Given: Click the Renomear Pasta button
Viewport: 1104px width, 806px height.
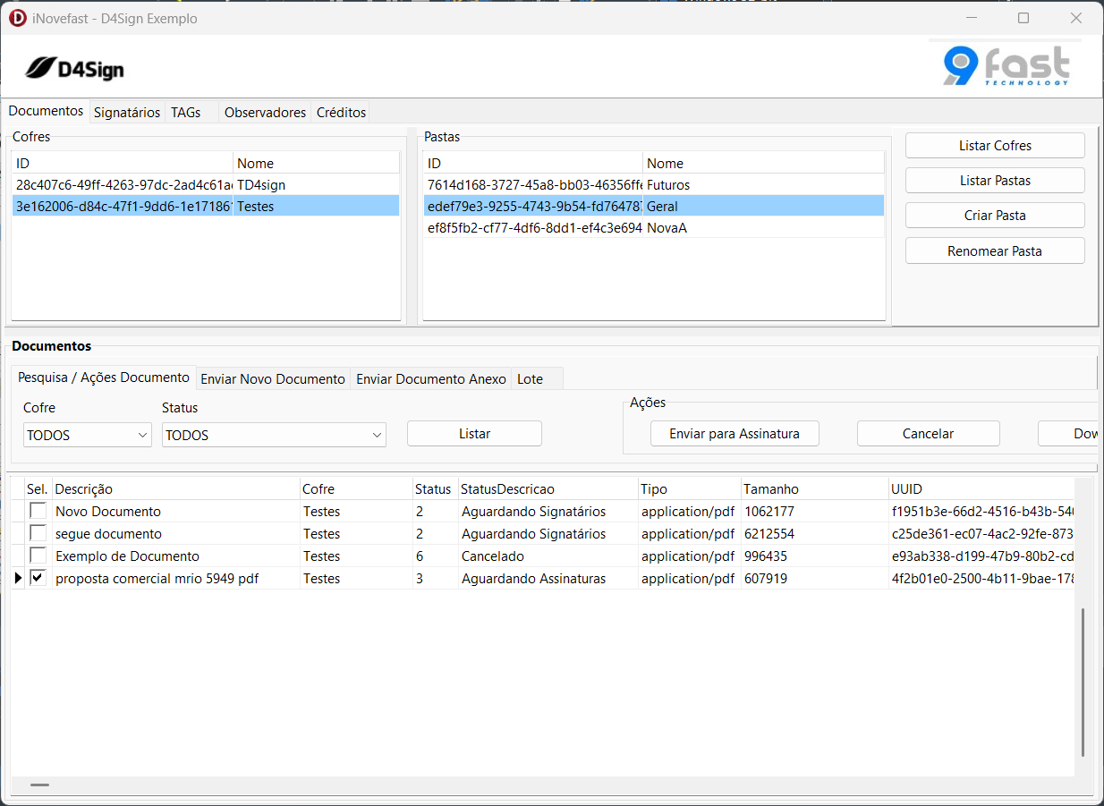Looking at the screenshot, I should [995, 250].
